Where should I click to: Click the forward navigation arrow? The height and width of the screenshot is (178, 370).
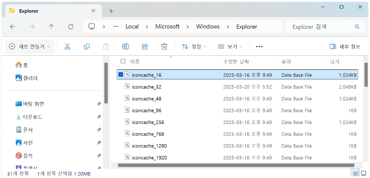(32, 27)
